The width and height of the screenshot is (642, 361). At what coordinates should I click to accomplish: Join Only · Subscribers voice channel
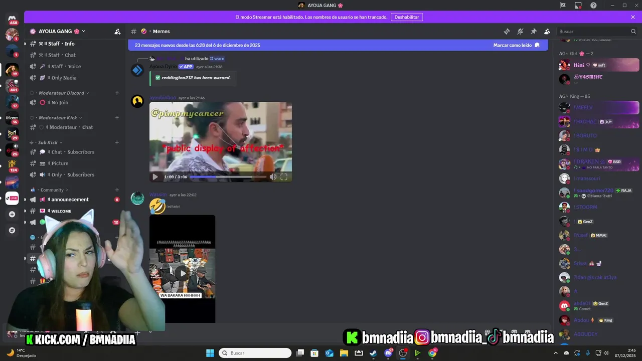click(x=74, y=174)
